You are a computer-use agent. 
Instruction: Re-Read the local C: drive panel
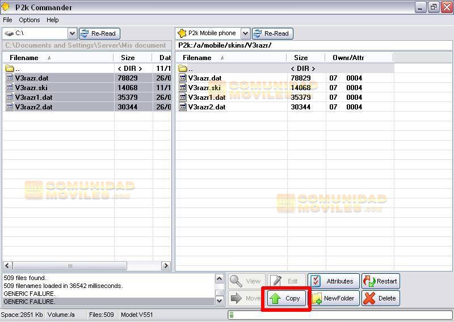coord(99,33)
